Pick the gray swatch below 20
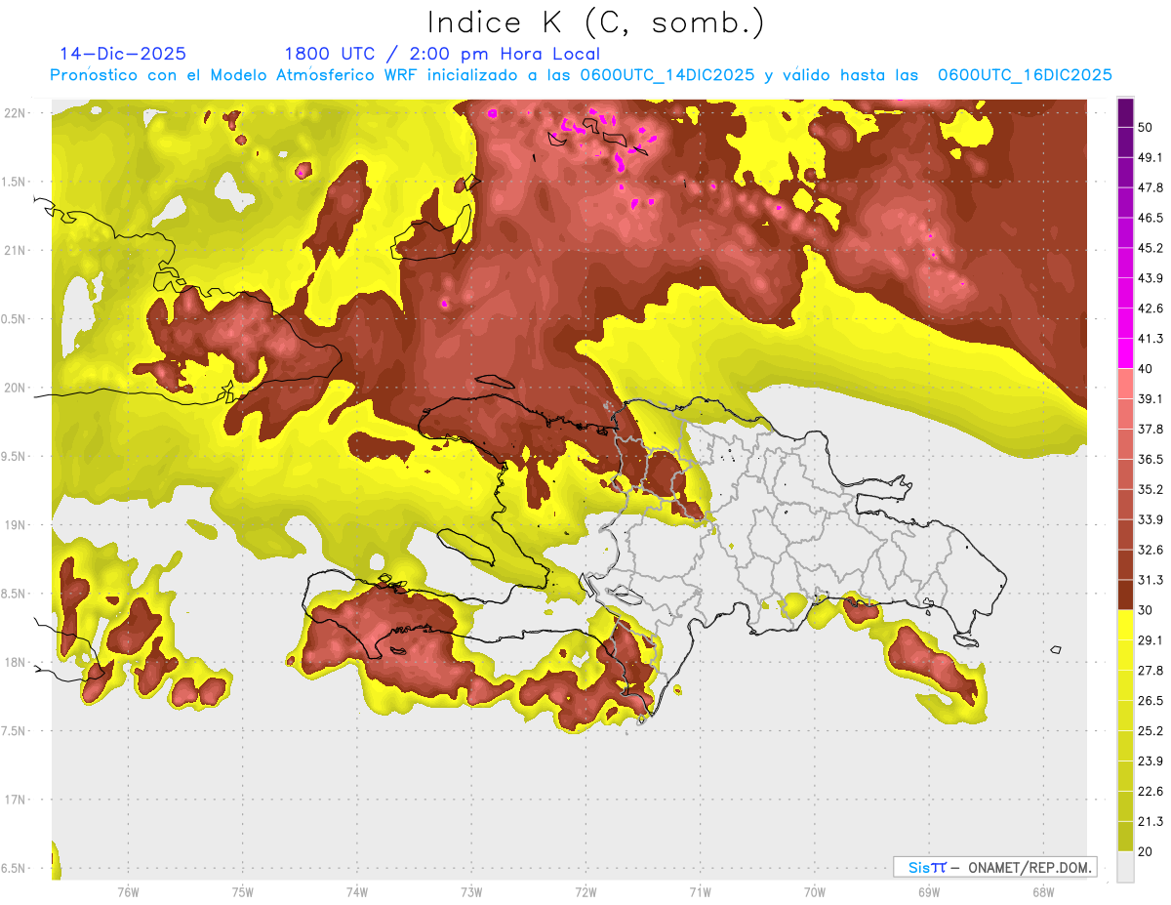This screenshot has width=1171, height=905. (1125, 867)
